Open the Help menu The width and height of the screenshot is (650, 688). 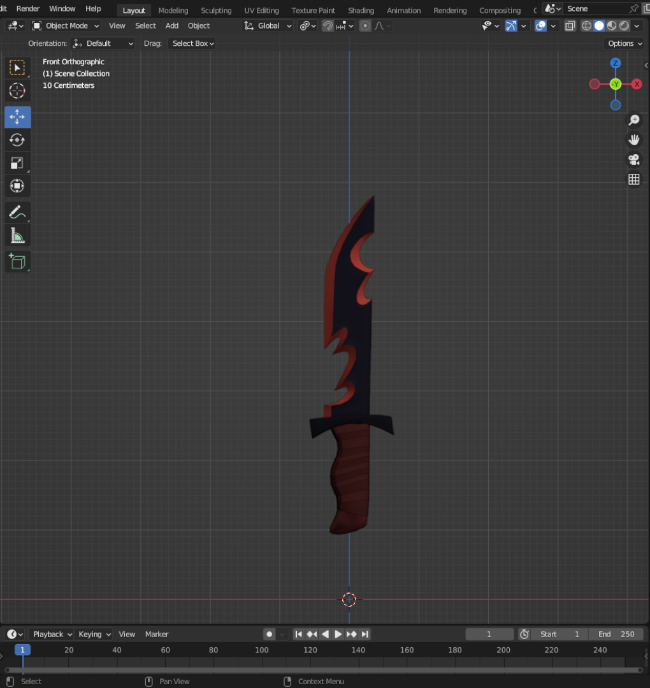pyautogui.click(x=93, y=9)
